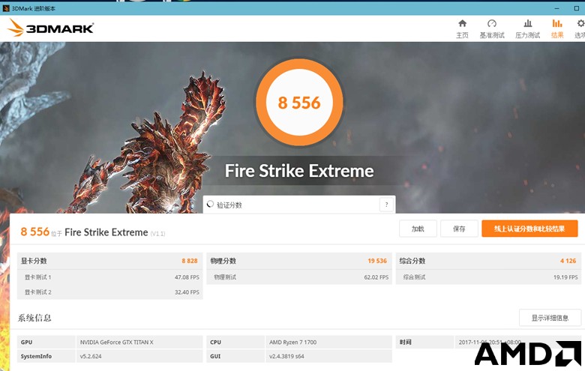Image resolution: width=585 pixels, height=371 pixels.
Task: Click the 验证分数 spinner indicator
Action: 211,204
